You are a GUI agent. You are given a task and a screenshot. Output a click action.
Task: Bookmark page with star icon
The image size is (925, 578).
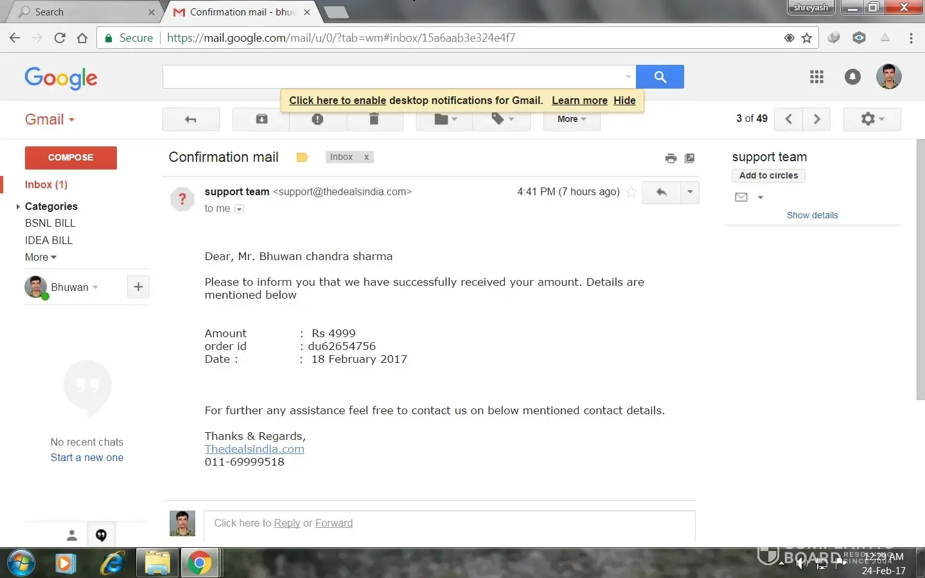[807, 38]
